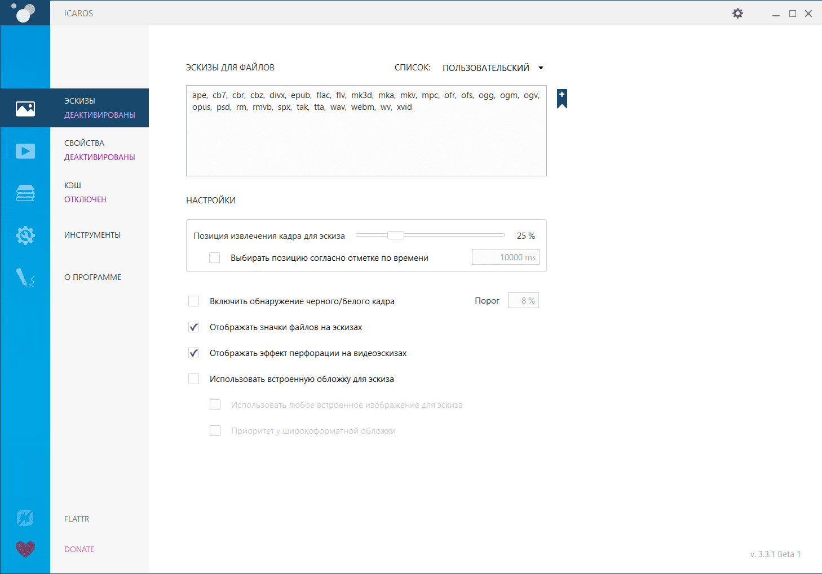Click the ICAROS title text
This screenshot has height=574, width=822.
click(78, 14)
